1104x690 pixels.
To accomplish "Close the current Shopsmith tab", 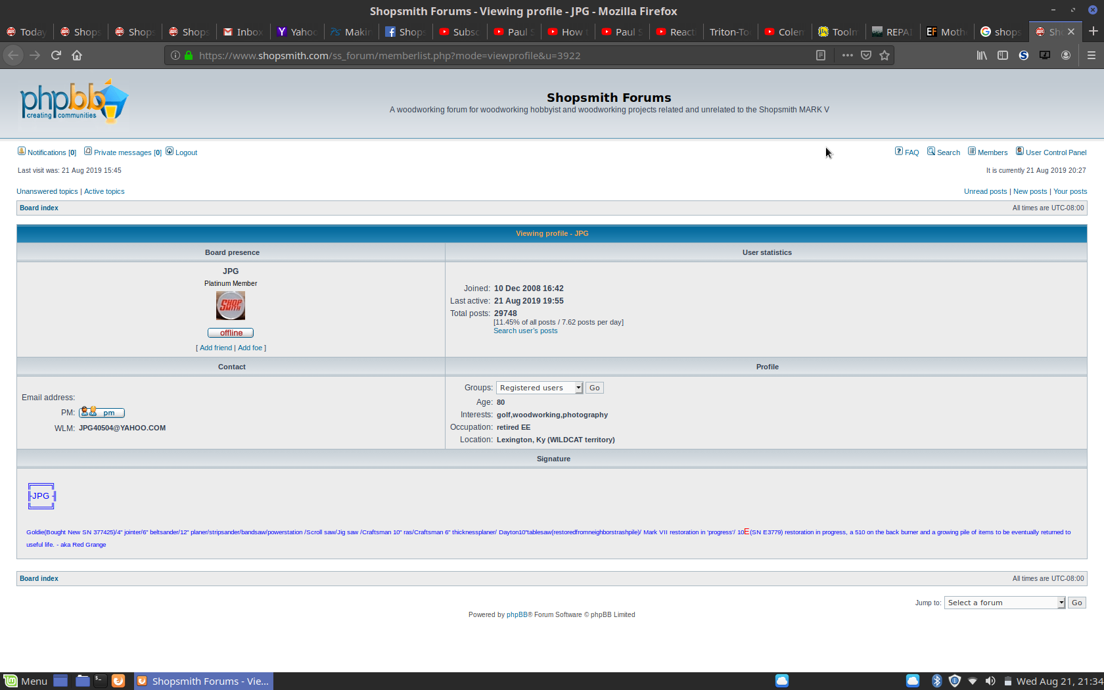I will (x=1071, y=32).
